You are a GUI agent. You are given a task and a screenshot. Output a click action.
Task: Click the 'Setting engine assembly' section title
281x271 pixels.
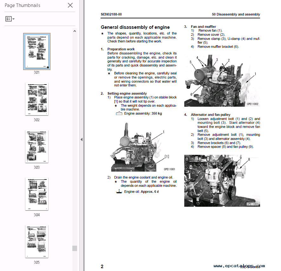coord(127,93)
